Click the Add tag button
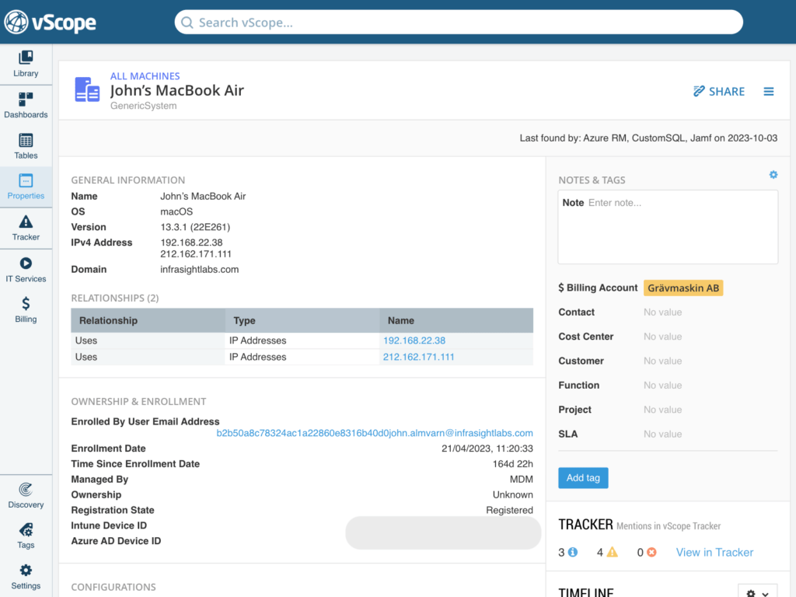The image size is (796, 597). (583, 478)
